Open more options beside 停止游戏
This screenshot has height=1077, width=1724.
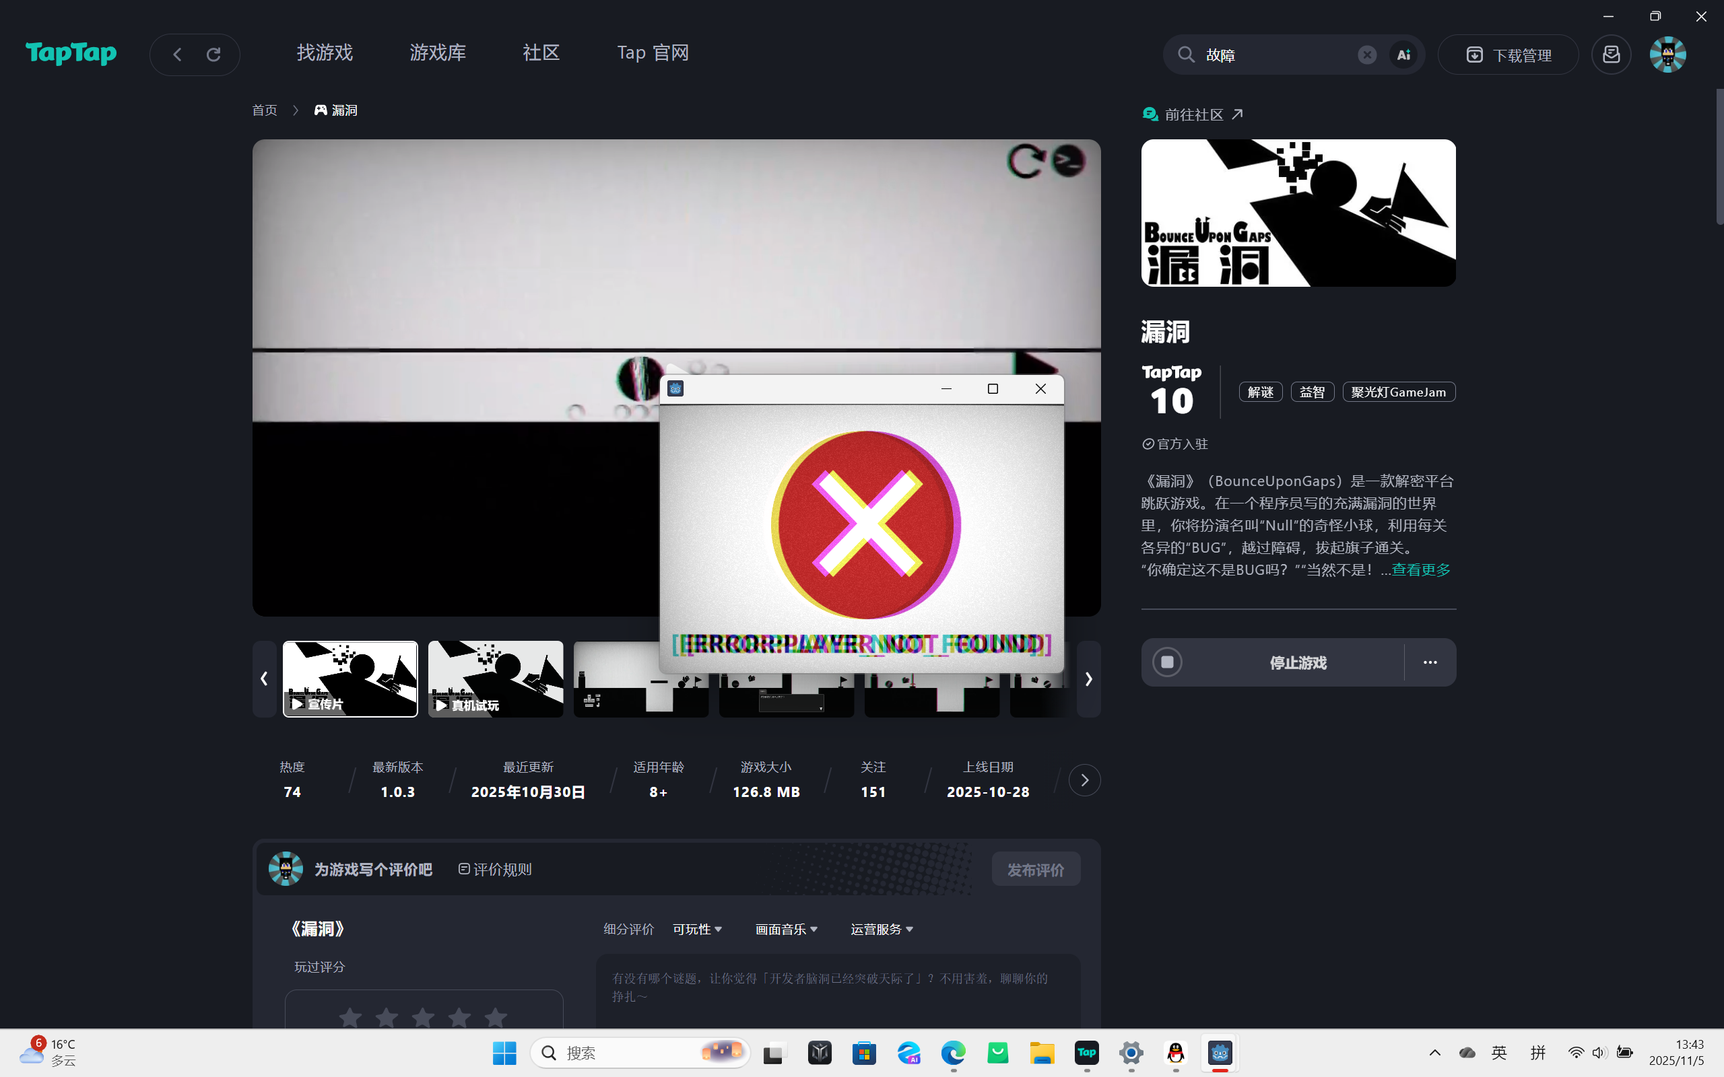coord(1430,662)
